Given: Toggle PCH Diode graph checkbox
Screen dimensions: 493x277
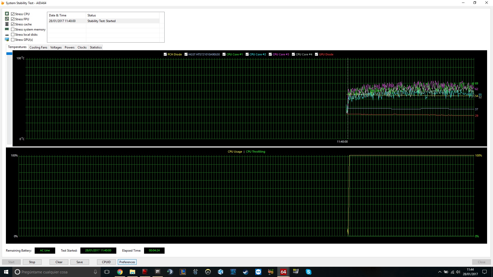Looking at the screenshot, I should tap(165, 54).
